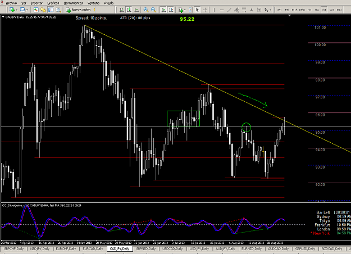The image size is (351, 254).
Task: Switch to bar chart display
Action: pyautogui.click(x=121, y=10)
